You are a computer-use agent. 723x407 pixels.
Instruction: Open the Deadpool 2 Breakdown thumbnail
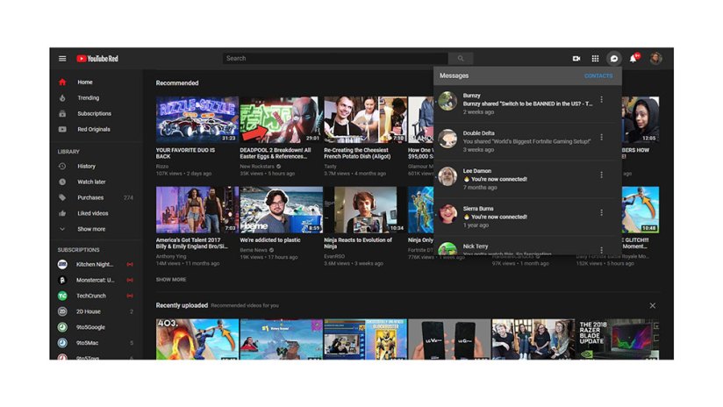pyautogui.click(x=281, y=119)
